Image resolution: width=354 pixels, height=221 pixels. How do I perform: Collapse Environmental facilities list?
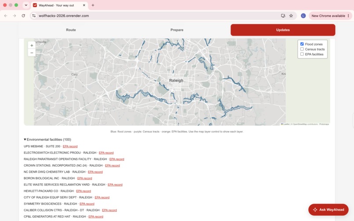(x=47, y=139)
